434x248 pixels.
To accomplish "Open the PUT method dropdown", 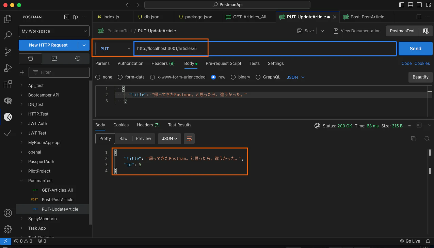I will (x=115, y=49).
